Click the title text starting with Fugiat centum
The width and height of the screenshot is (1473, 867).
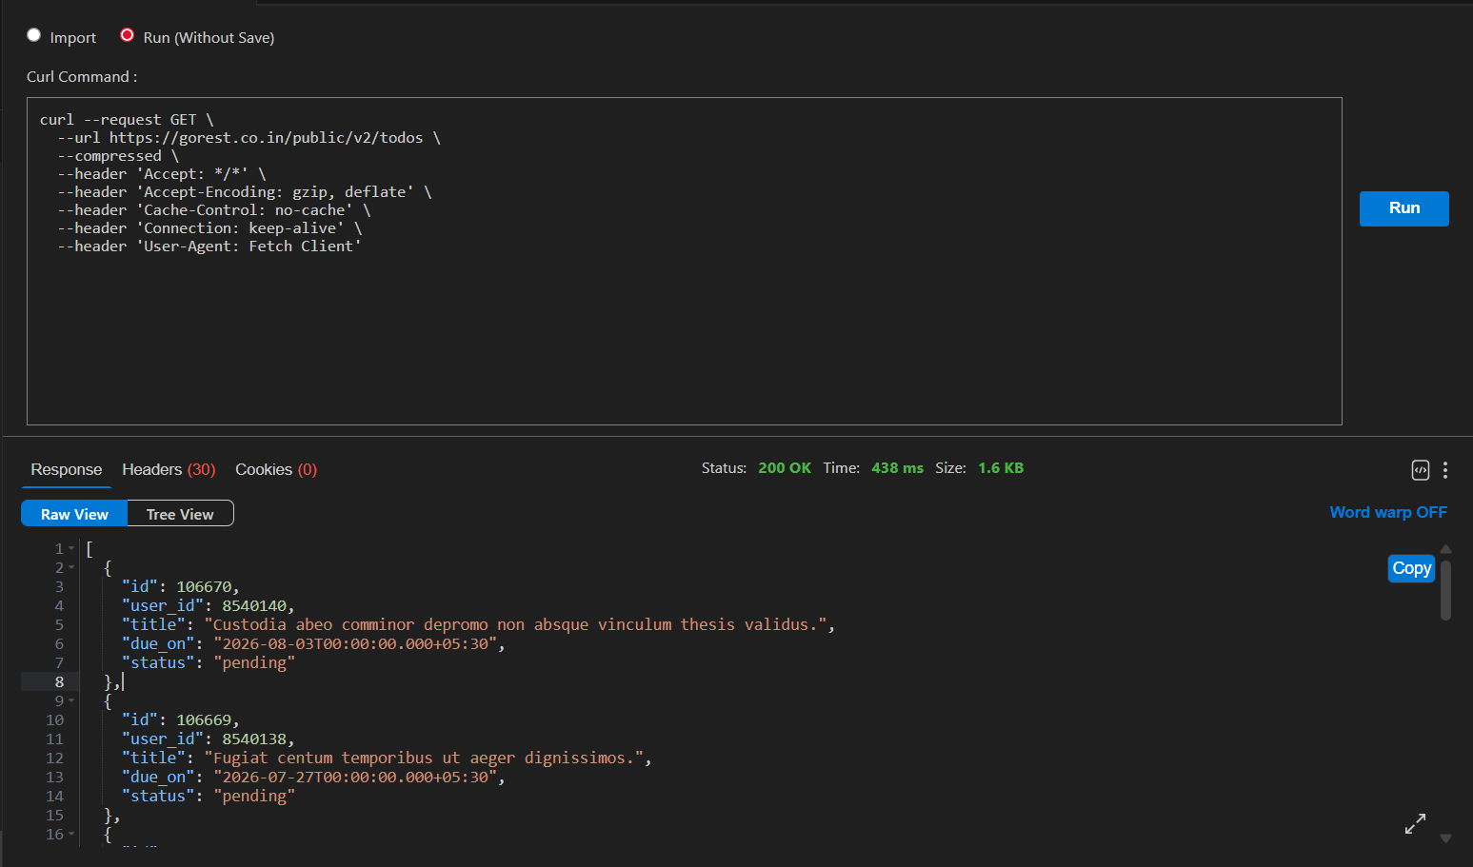tap(424, 759)
